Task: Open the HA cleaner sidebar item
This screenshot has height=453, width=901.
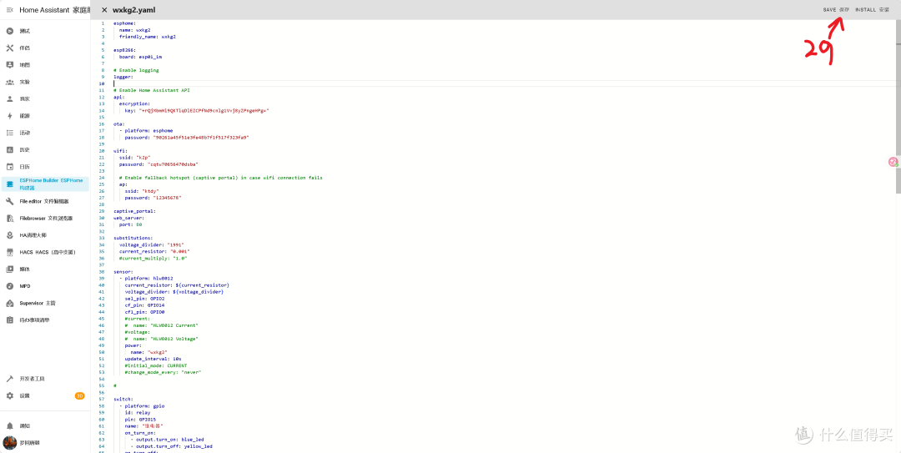Action: coord(33,235)
